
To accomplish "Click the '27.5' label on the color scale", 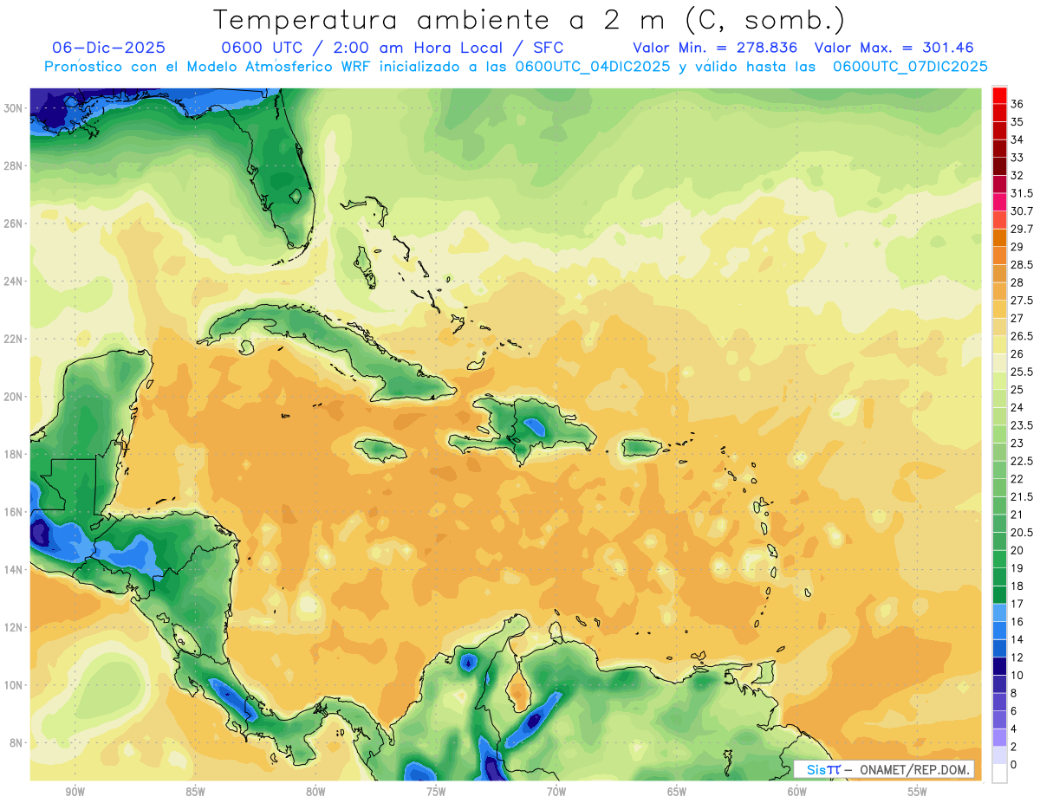I will [x=1022, y=301].
